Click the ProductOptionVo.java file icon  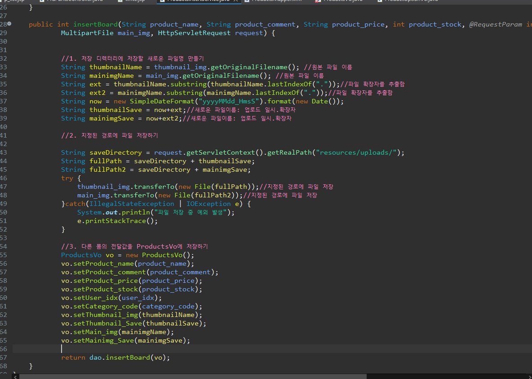(x=380, y=1)
